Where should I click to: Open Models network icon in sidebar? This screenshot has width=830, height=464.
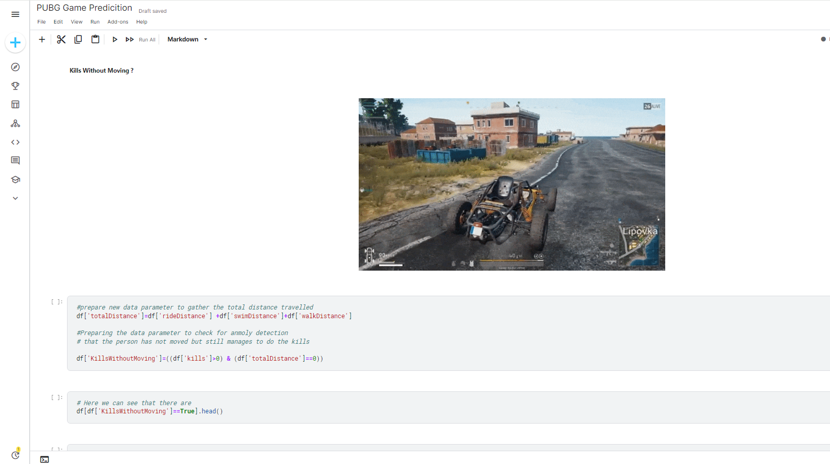[x=15, y=123]
